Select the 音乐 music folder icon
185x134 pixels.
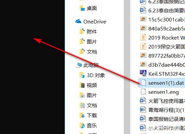(82, 126)
